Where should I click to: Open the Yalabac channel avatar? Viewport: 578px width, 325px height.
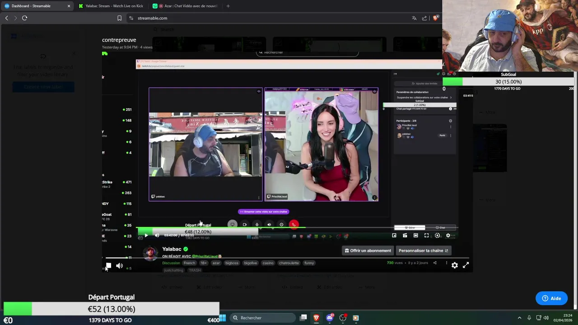tap(150, 253)
